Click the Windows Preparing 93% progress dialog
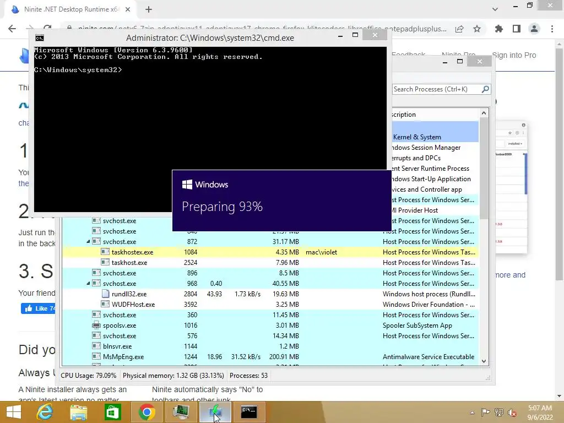Image resolution: width=564 pixels, height=423 pixels. pyautogui.click(x=281, y=200)
